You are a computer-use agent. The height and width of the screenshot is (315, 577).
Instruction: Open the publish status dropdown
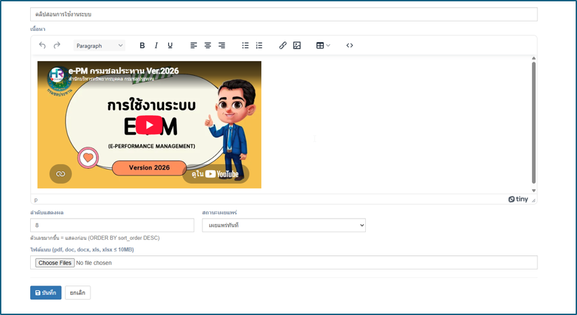point(283,225)
